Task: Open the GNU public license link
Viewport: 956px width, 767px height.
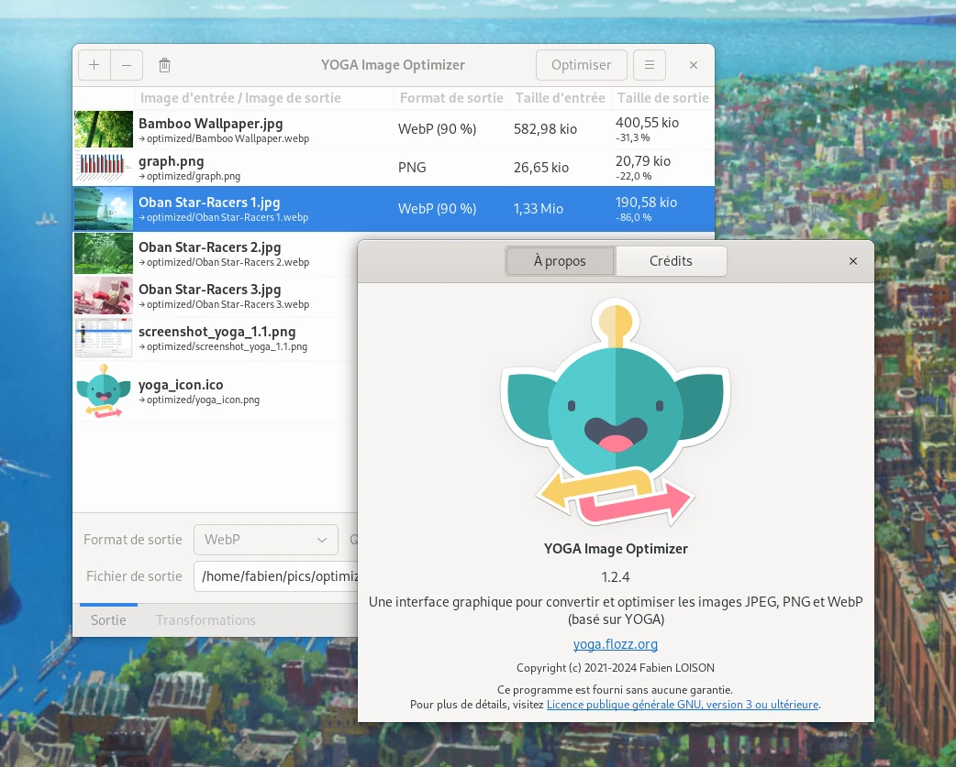Action: tap(682, 705)
